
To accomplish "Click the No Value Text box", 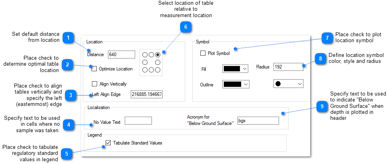I will [138, 121].
